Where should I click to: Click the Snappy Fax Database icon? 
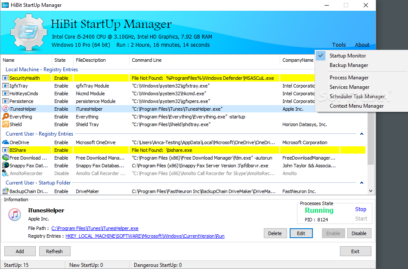(x=6, y=166)
